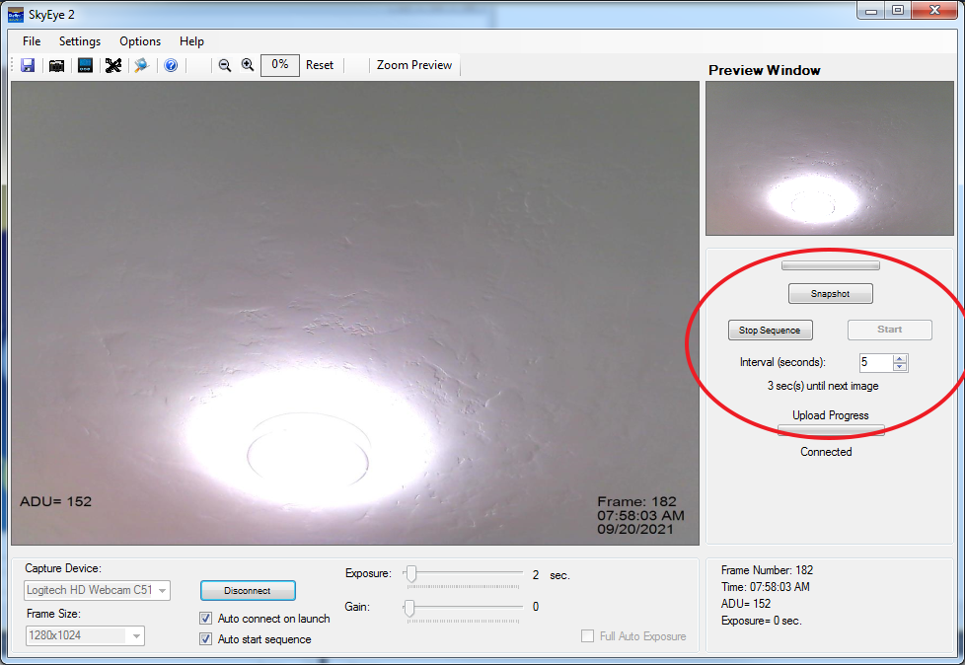This screenshot has height=665, width=965.
Task: Click the '3 sec(s) until next image' text
Action: (823, 386)
